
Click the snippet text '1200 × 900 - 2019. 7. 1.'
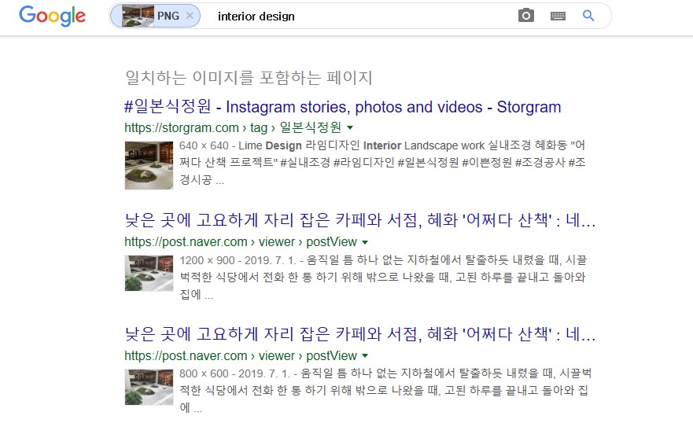point(238,260)
